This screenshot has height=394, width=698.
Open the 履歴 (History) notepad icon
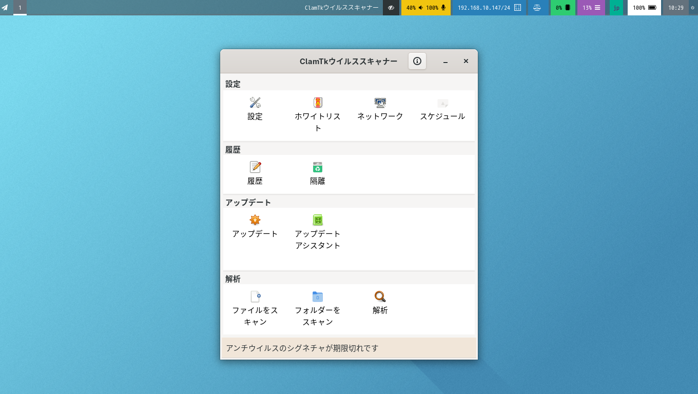255,167
